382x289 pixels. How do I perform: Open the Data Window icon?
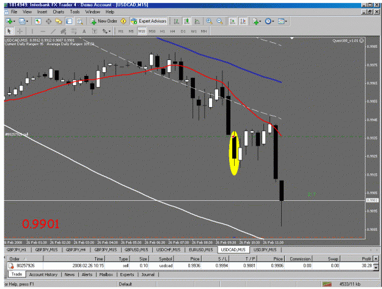(x=48, y=21)
